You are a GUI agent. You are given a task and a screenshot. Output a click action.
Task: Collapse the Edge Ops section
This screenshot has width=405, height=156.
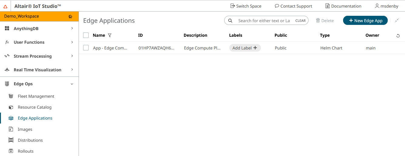(72, 84)
